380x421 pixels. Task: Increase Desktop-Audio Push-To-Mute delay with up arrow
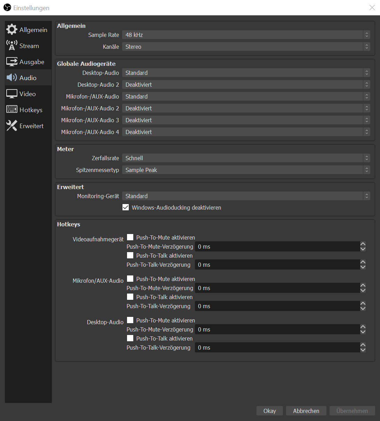coord(363,327)
